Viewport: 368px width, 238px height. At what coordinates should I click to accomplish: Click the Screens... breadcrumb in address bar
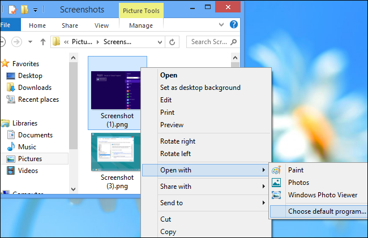(x=117, y=42)
